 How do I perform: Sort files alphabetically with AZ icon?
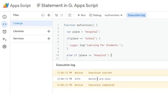tap(43, 15)
